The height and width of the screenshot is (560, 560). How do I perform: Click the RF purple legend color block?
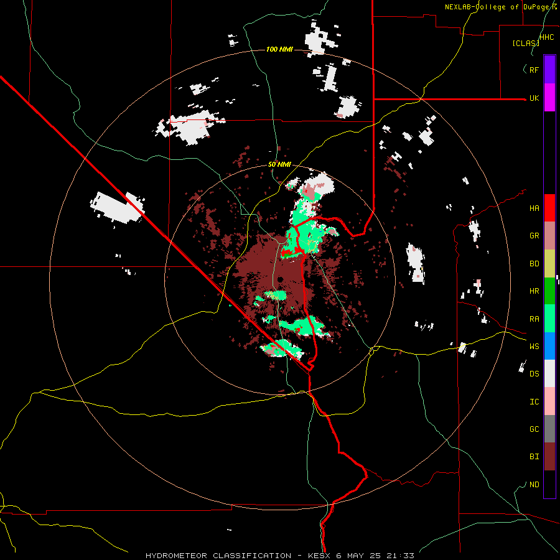pyautogui.click(x=549, y=70)
